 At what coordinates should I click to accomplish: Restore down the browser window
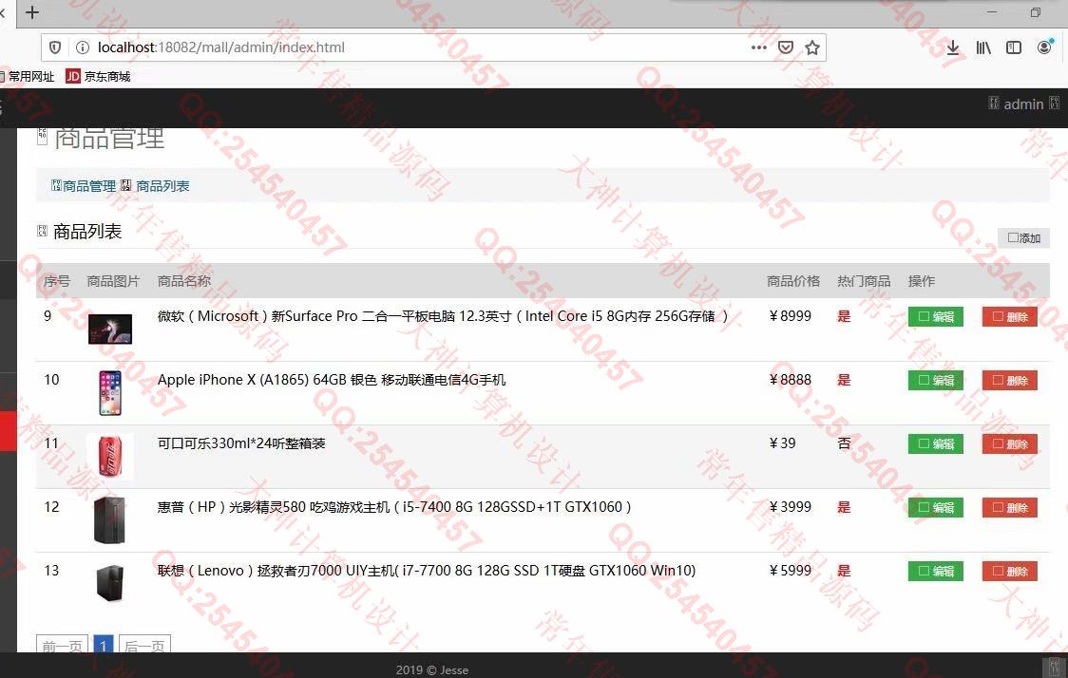[x=1036, y=12]
